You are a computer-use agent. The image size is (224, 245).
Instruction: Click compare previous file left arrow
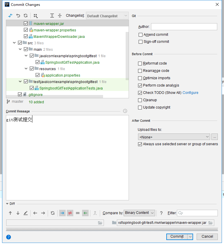tap(35, 213)
